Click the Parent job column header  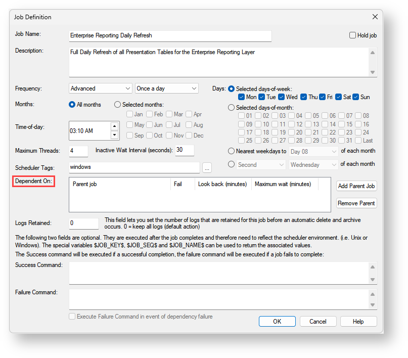pyautogui.click(x=120, y=184)
